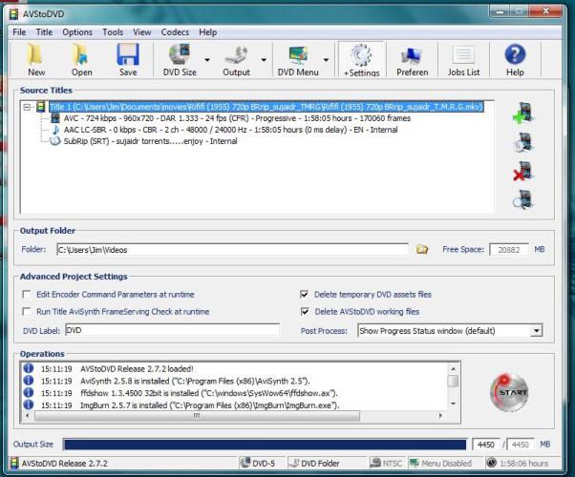Viewport: 575px width, 477px height.
Task: Open the Post Process dropdown
Action: tap(536, 331)
